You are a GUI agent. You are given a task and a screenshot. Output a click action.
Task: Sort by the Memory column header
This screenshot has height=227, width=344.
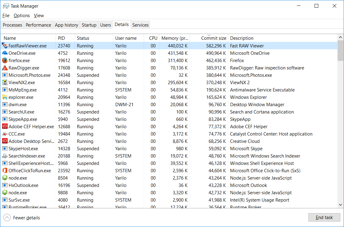point(175,38)
